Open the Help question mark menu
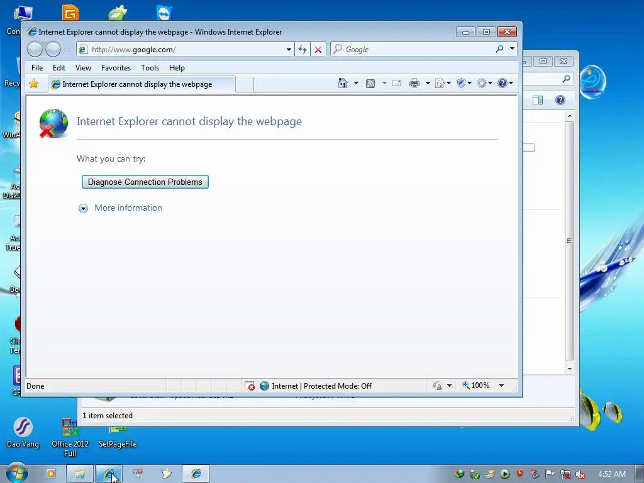Screen dimensions: 644x483 pos(505,84)
